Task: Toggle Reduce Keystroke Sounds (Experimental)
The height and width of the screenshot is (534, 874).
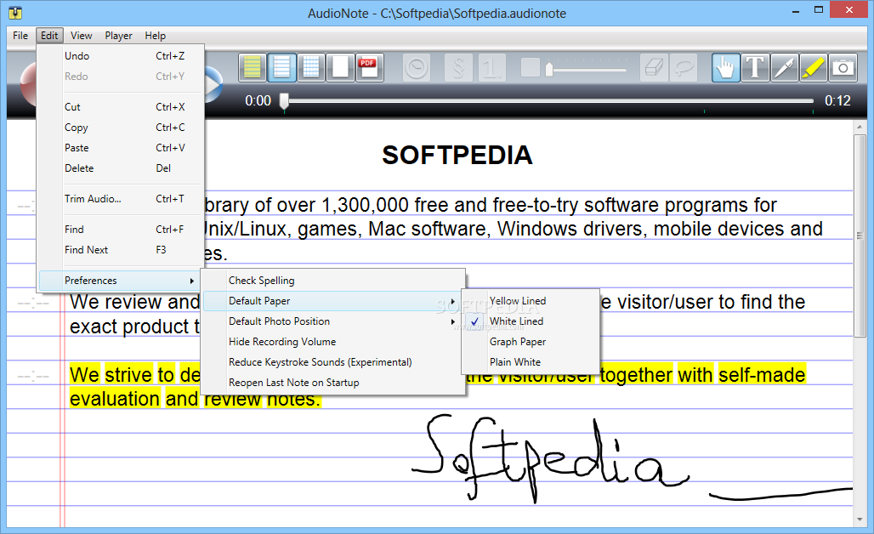Action: 332,362
